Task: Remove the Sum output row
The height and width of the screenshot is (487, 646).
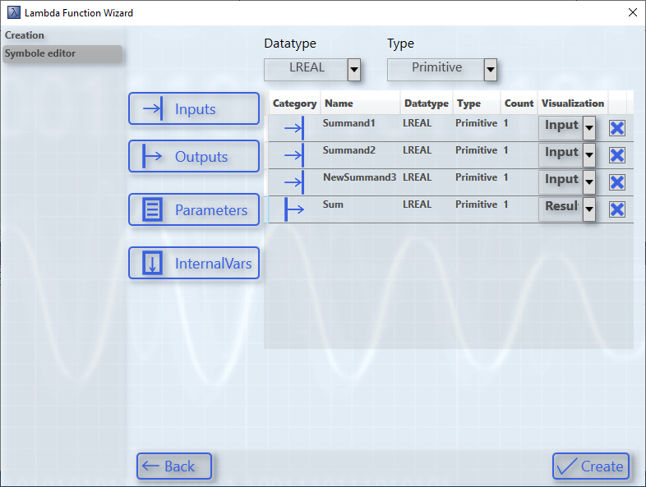Action: 616,209
